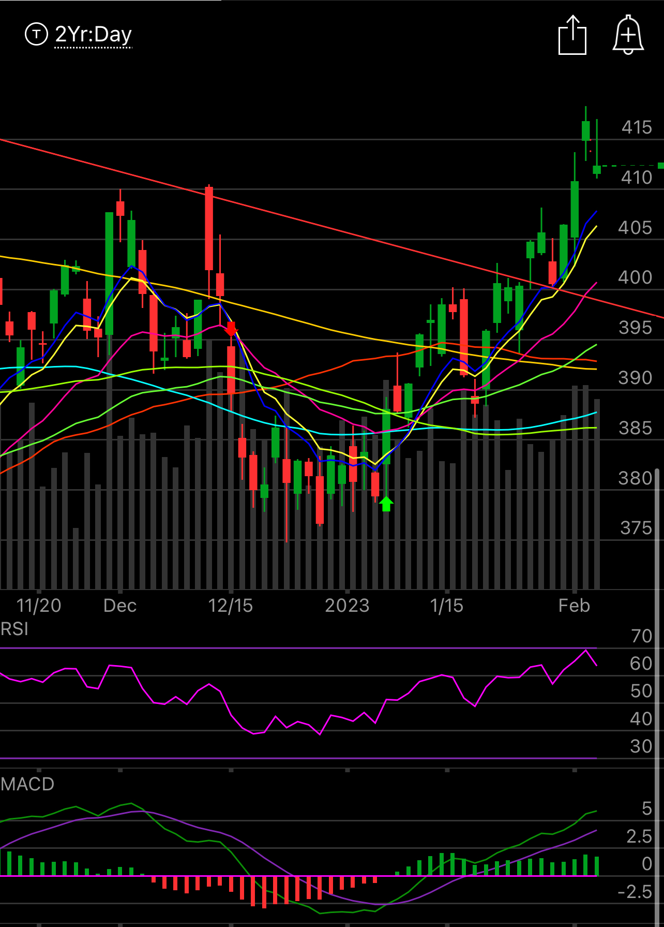The height and width of the screenshot is (927, 664).
Task: Tap the RSI indicator label
Action: coord(14,629)
